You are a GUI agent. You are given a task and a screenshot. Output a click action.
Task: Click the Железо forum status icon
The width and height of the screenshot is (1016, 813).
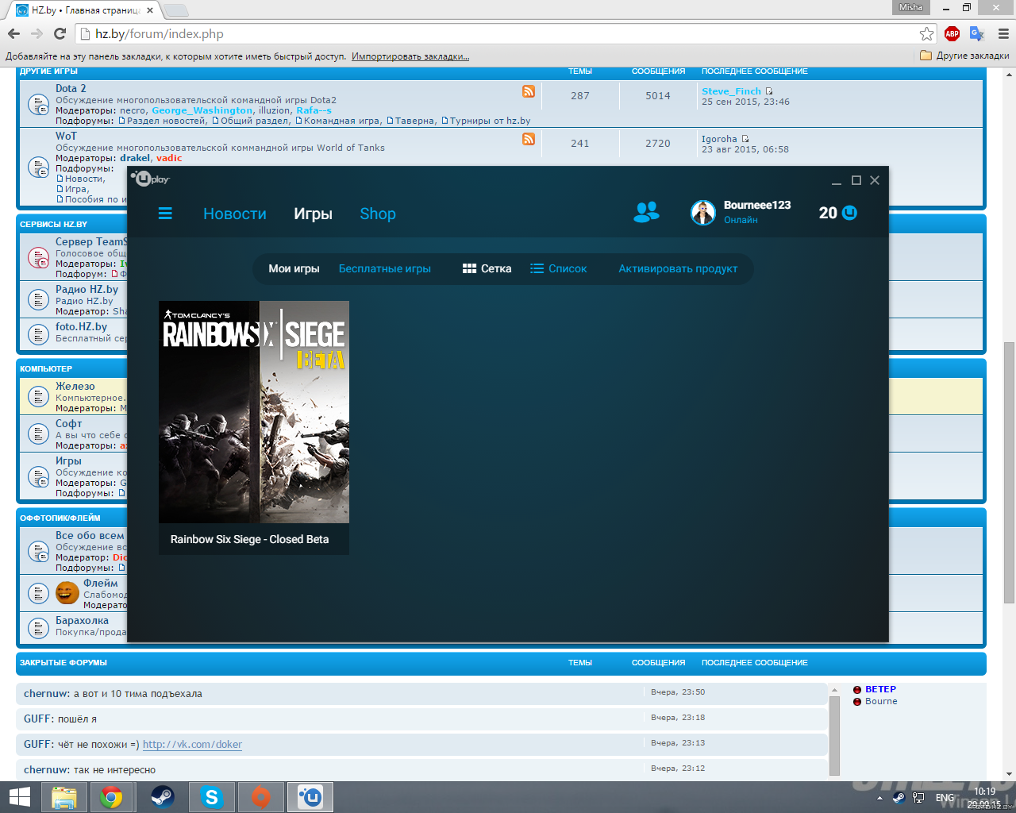(x=38, y=396)
